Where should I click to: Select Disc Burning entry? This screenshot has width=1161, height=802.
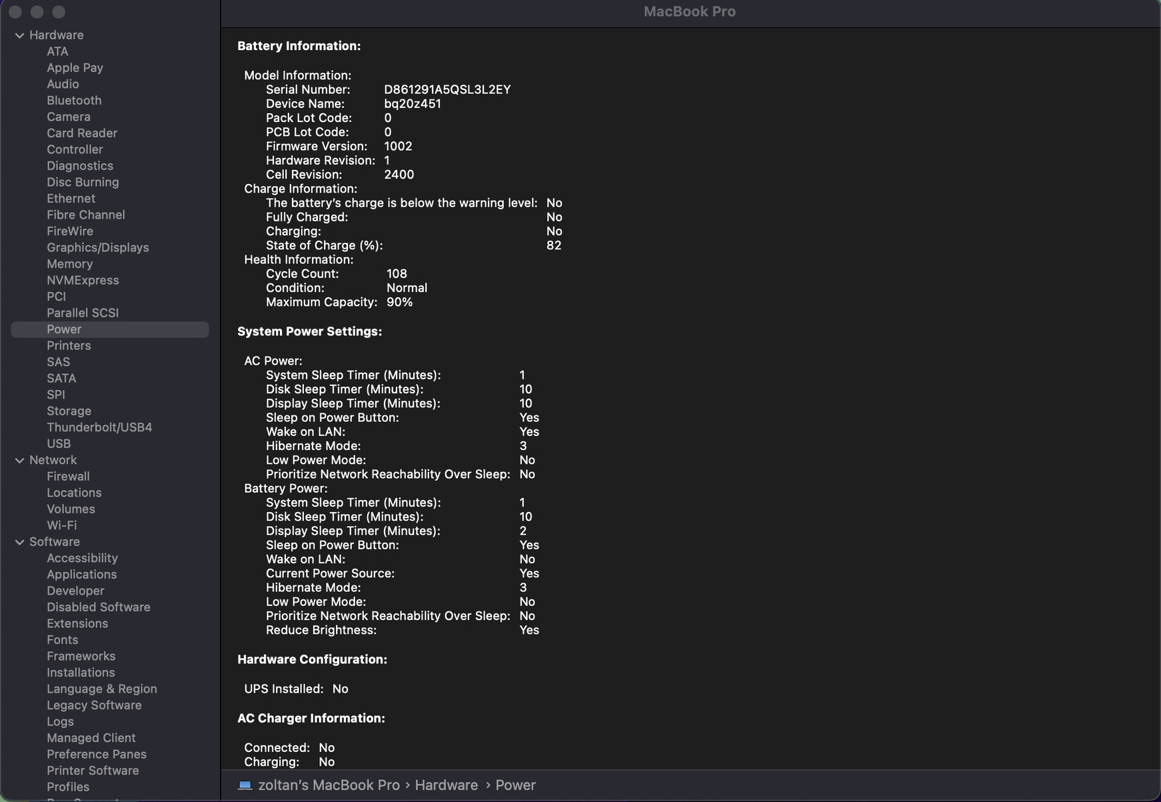click(83, 182)
